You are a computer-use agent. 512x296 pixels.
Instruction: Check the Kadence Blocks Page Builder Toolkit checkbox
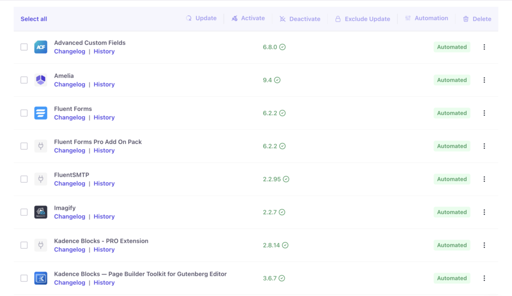(24, 278)
